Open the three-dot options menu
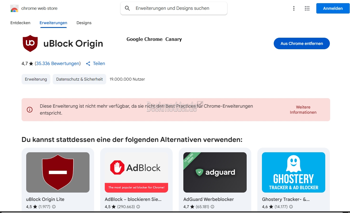 (x=294, y=8)
